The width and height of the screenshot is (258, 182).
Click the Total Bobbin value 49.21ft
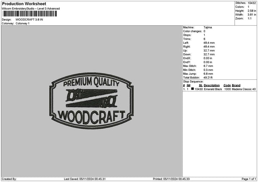(208, 78)
